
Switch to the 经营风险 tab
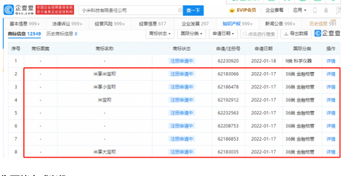(110, 24)
